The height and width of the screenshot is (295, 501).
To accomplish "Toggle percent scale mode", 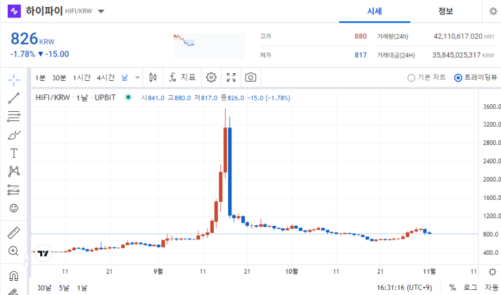I will click(452, 288).
